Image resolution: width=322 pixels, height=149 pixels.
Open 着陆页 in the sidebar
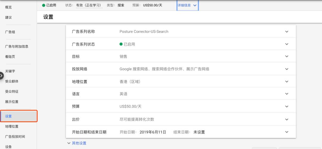(x=10, y=57)
